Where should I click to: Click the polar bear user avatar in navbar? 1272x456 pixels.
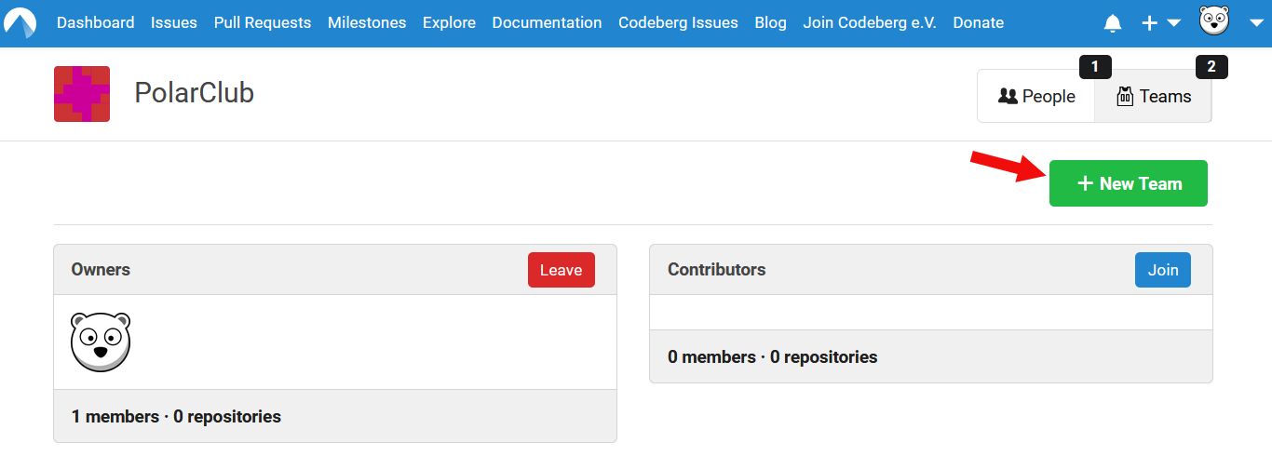1214,20
